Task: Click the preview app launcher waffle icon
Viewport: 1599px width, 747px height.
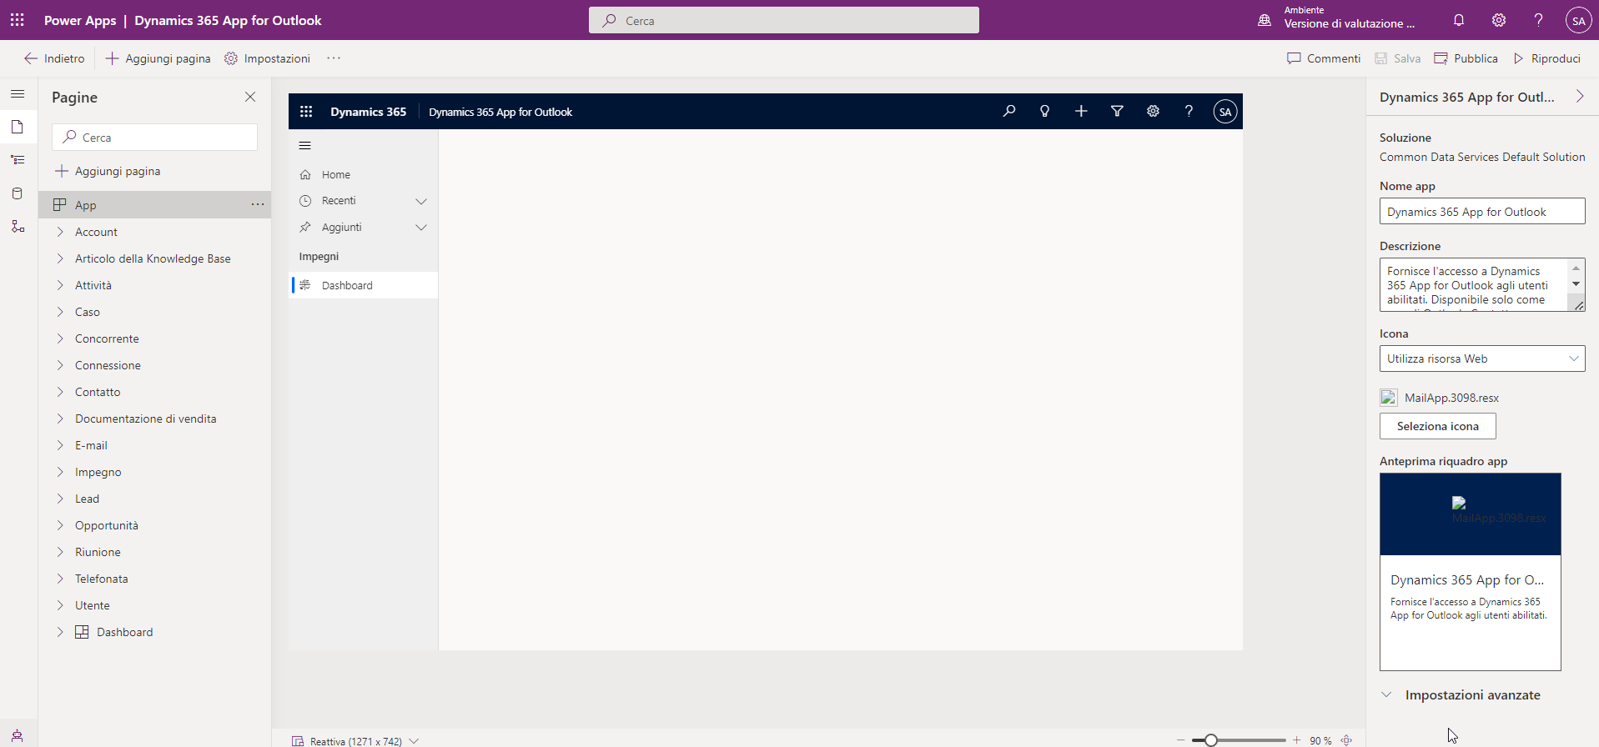Action: pos(306,112)
